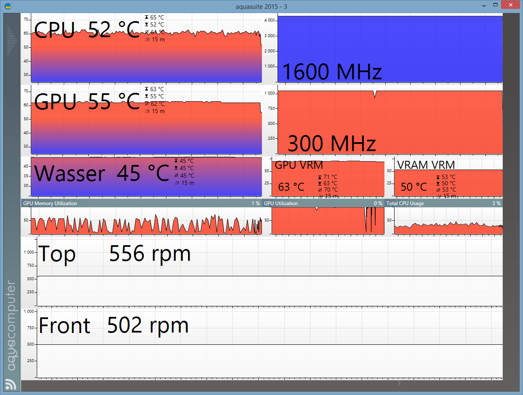This screenshot has height=395, width=523.
Task: Click the window title 'aquasuite 2015 - 3'
Action: pyautogui.click(x=261, y=6)
